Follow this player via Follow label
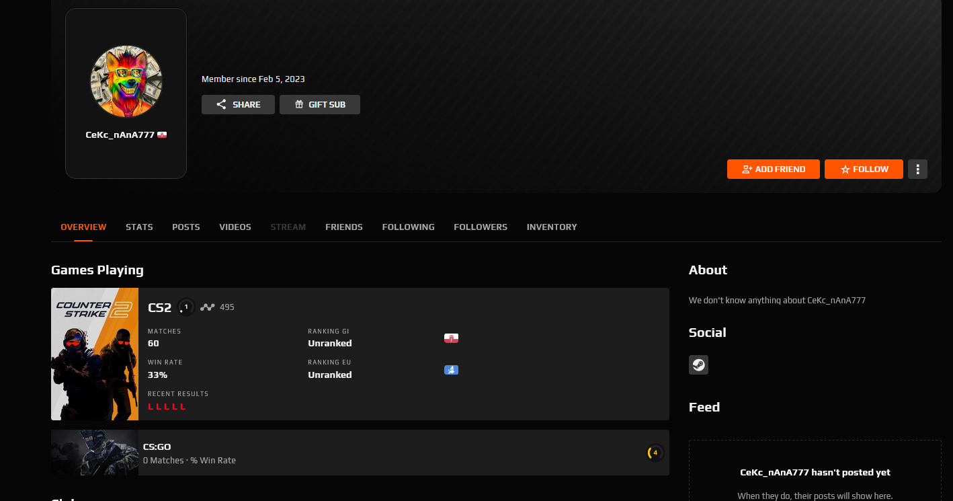This screenshot has width=953, height=501. pos(871,169)
